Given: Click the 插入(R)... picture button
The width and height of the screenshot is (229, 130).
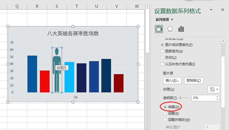Looking at the screenshot, I should coord(172,80).
